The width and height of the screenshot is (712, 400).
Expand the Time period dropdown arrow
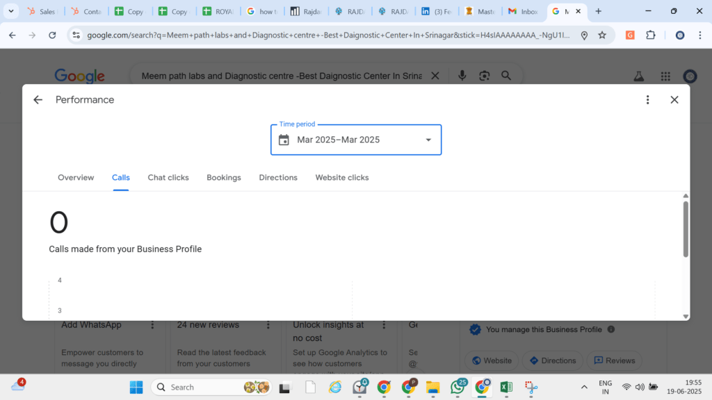click(x=428, y=140)
